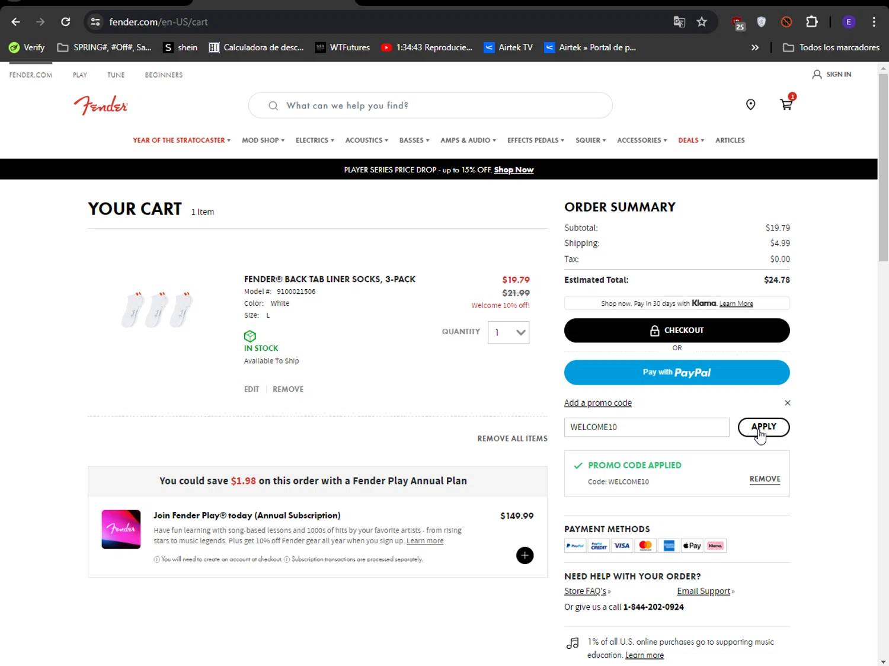Open Chrome three-dot menu
Image resolution: width=889 pixels, height=666 pixels.
pos(874,22)
